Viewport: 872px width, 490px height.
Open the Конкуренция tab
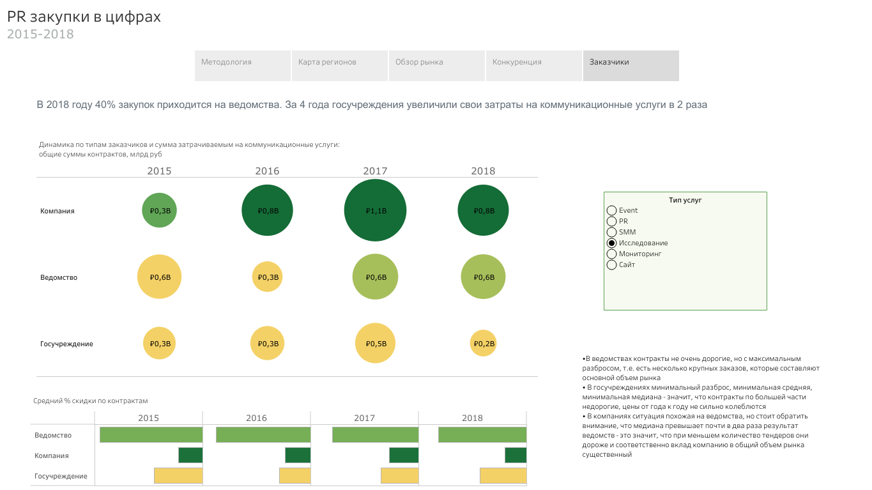point(534,66)
